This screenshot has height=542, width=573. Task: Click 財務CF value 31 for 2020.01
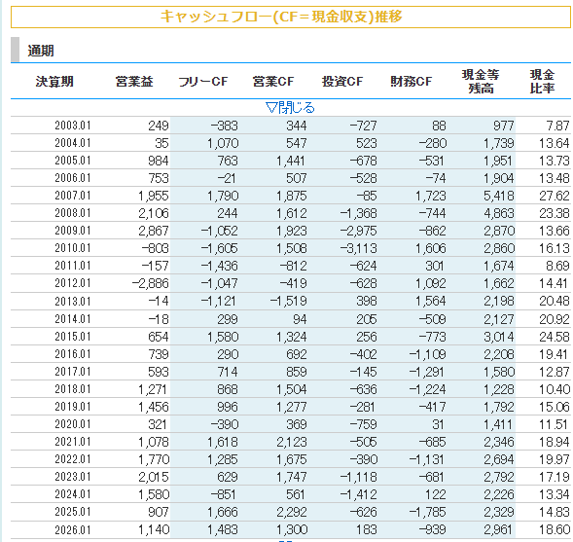click(x=438, y=424)
